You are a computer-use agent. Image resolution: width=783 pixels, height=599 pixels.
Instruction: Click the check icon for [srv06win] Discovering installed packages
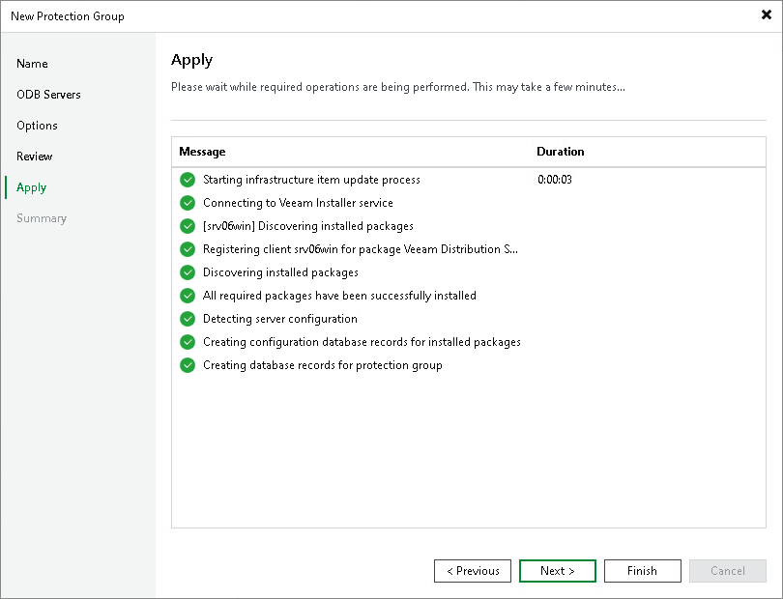(x=188, y=226)
